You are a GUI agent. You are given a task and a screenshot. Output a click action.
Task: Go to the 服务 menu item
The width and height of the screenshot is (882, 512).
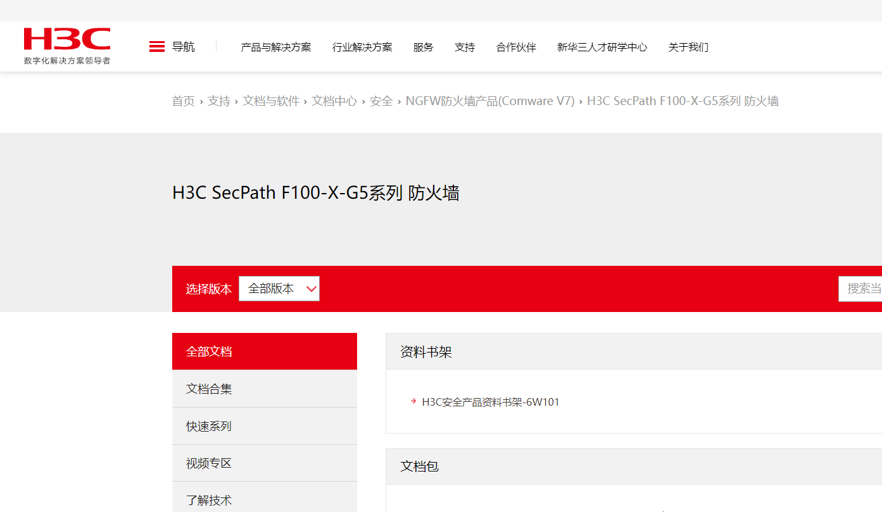(423, 47)
